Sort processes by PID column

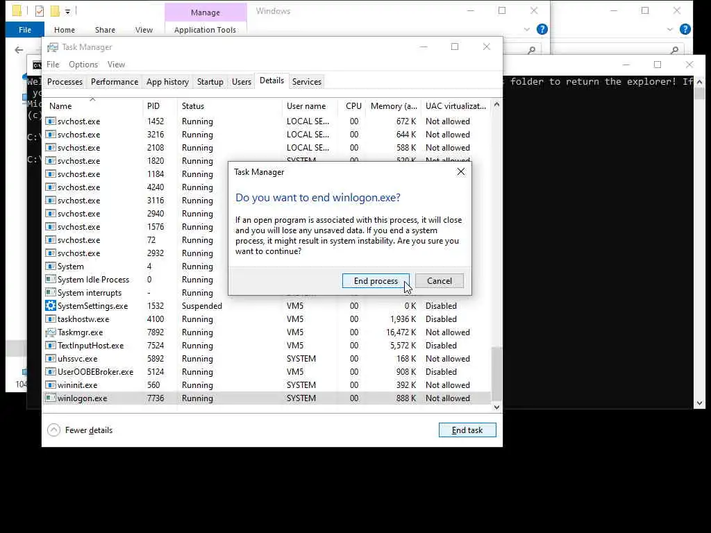coord(160,106)
